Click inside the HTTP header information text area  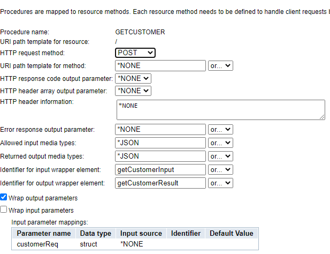click(x=220, y=109)
